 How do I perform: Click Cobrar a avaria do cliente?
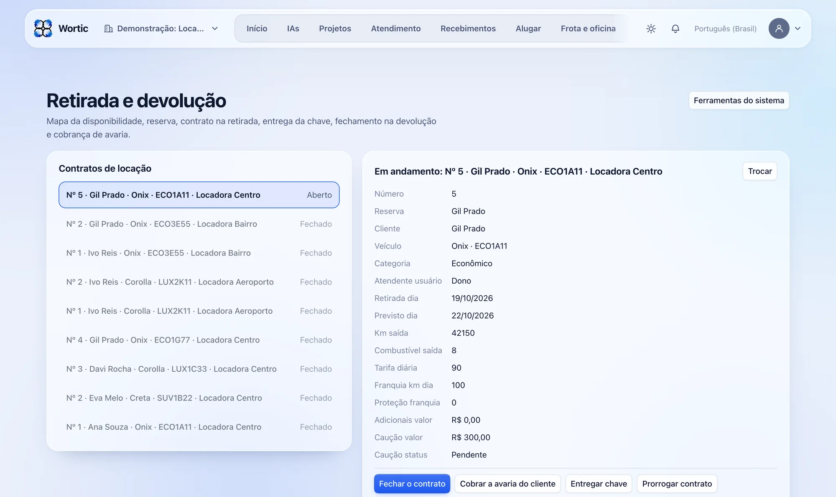tap(507, 484)
